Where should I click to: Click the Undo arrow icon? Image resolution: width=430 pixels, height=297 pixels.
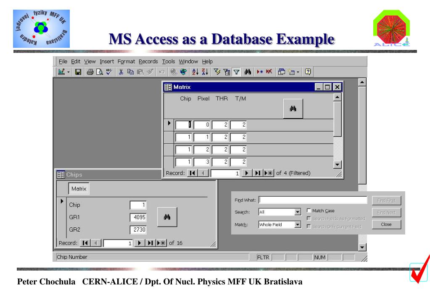(x=162, y=72)
